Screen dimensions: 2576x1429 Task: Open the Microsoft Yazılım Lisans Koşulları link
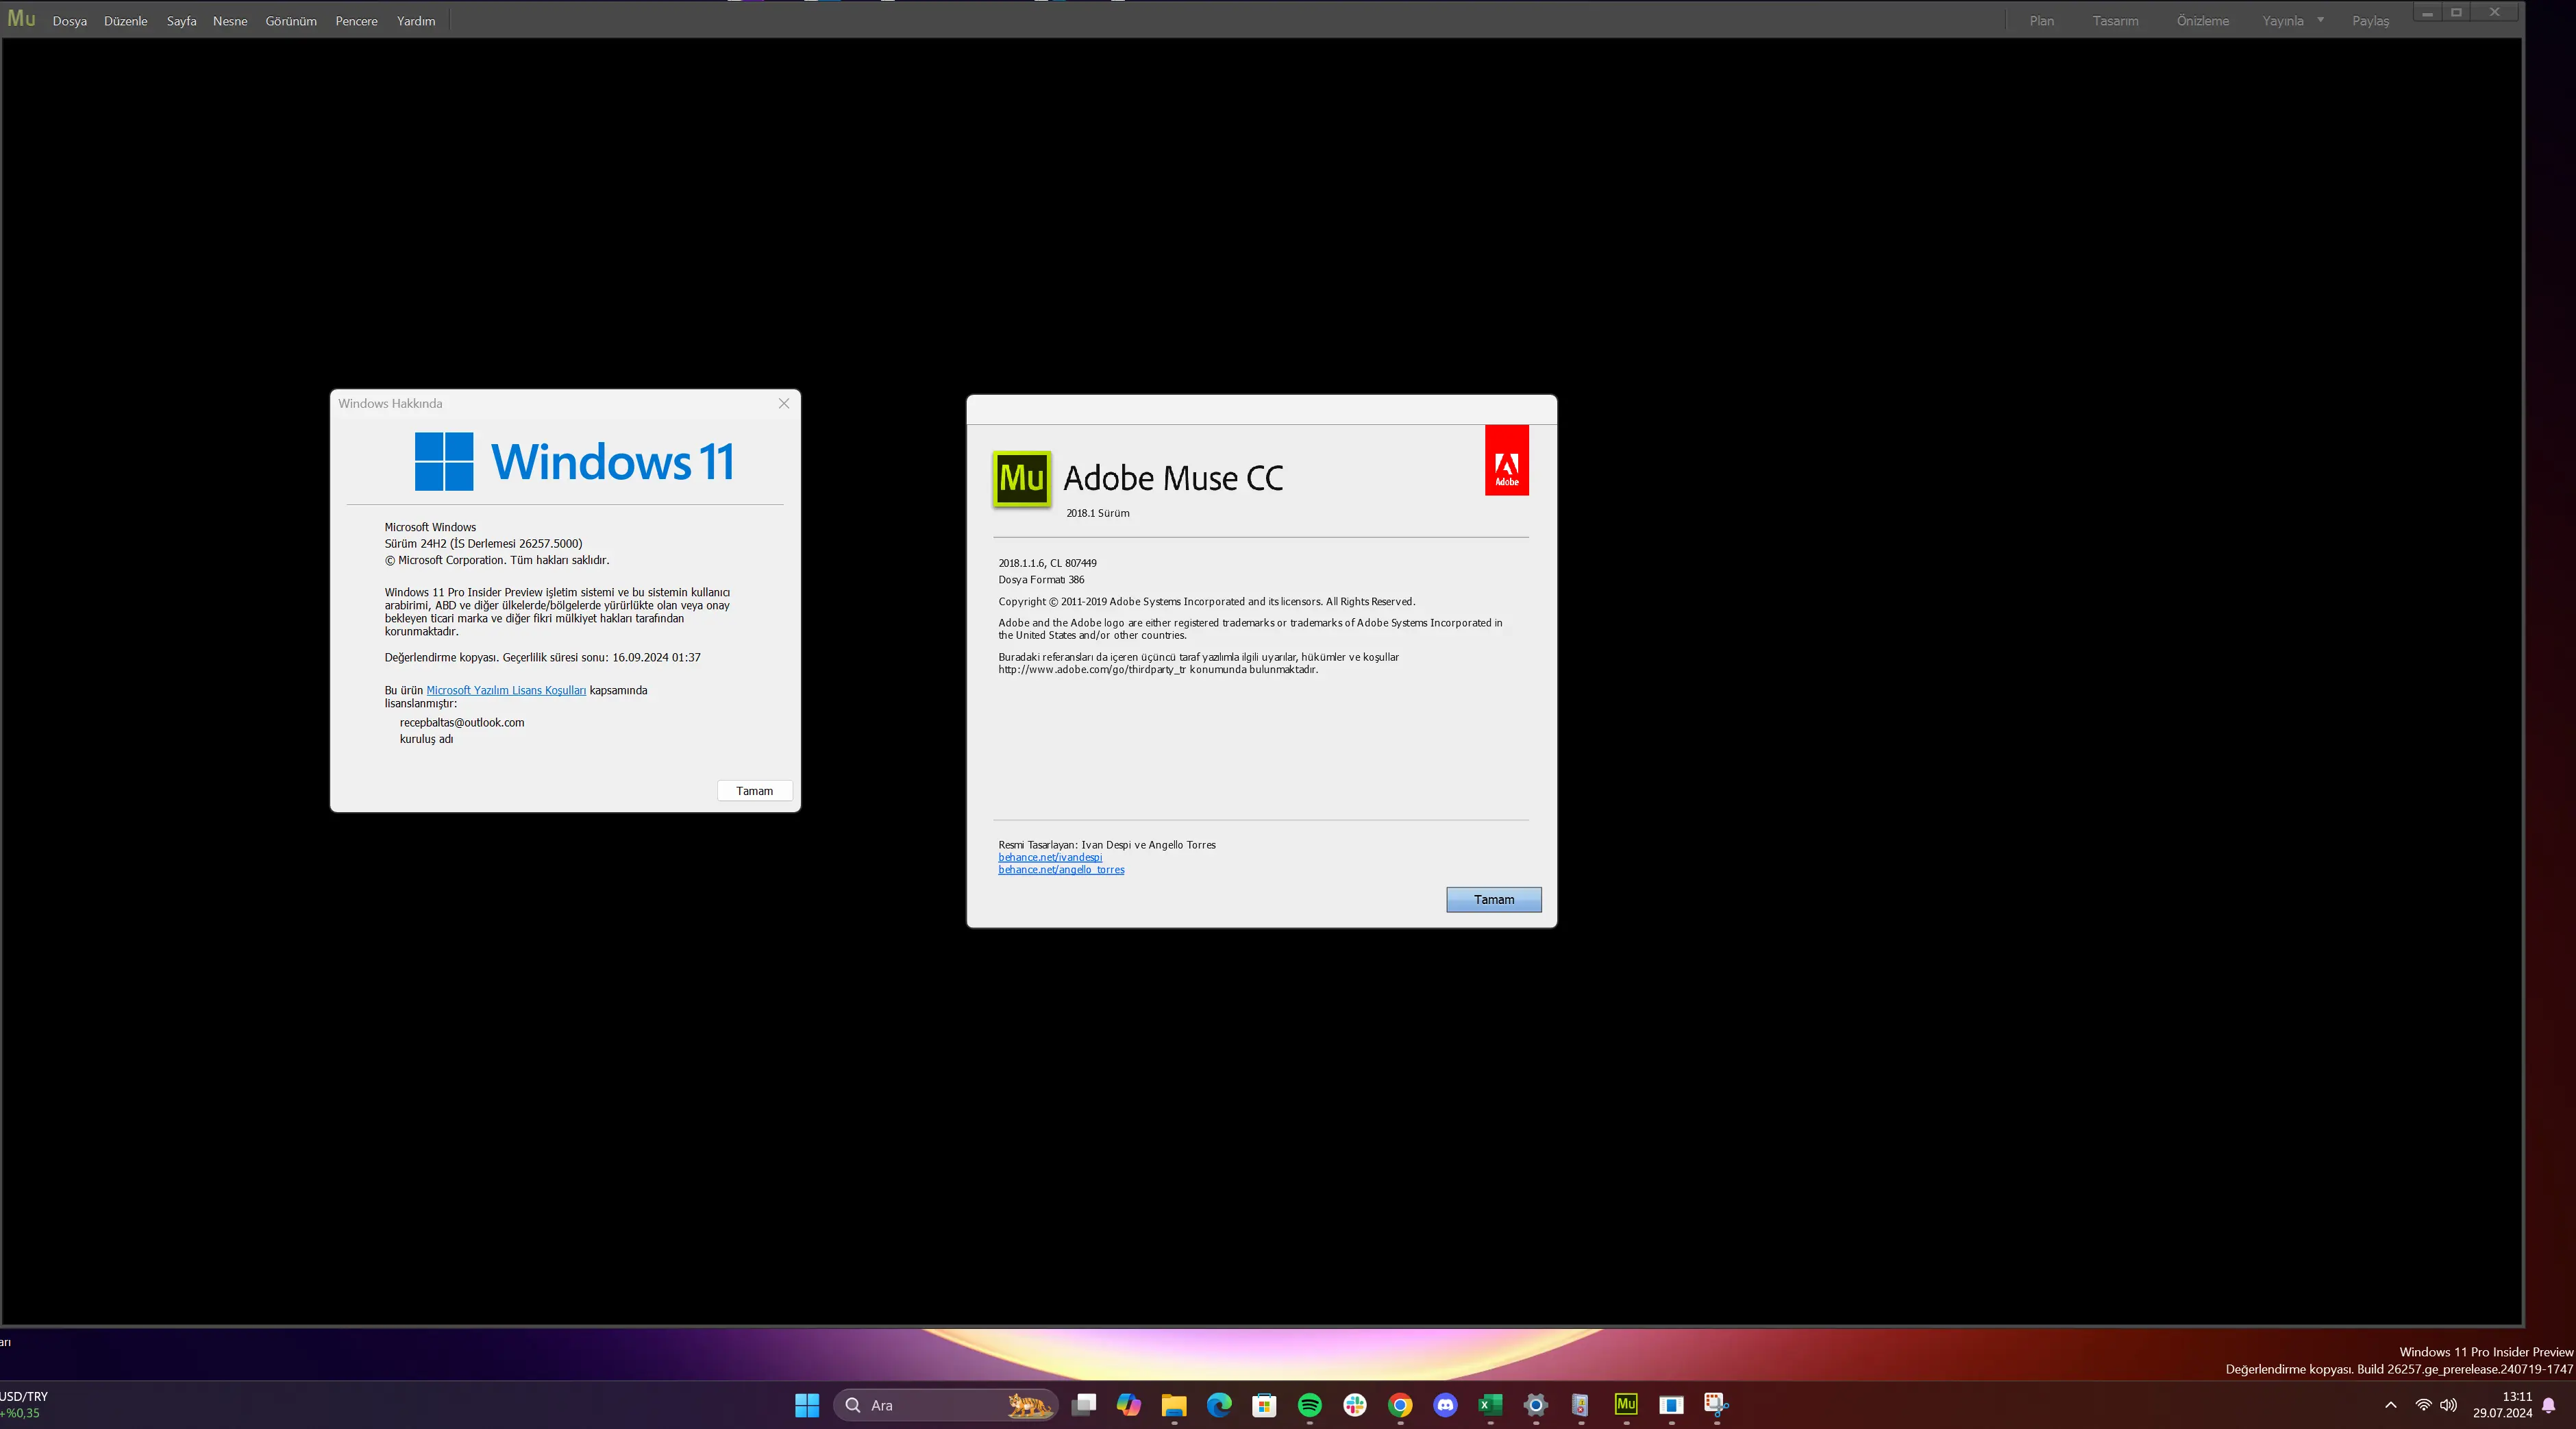click(x=506, y=690)
